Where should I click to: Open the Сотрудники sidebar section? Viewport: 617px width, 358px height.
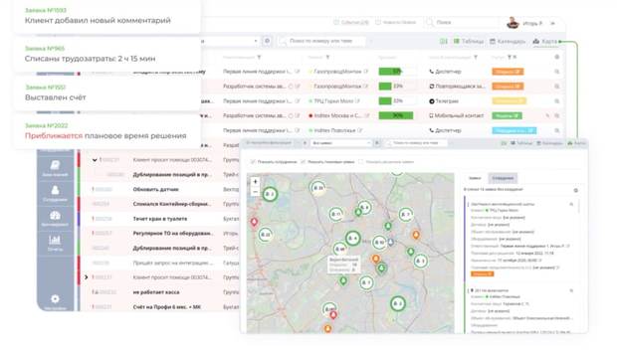55,193
